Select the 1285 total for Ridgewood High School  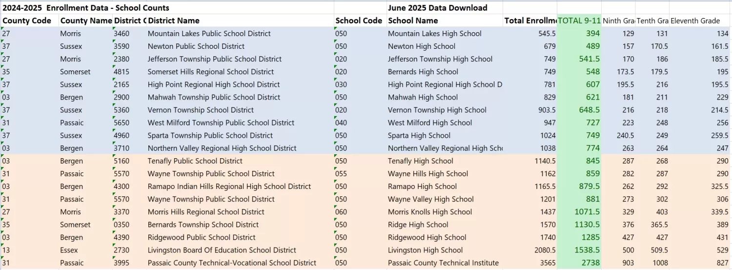click(579, 237)
